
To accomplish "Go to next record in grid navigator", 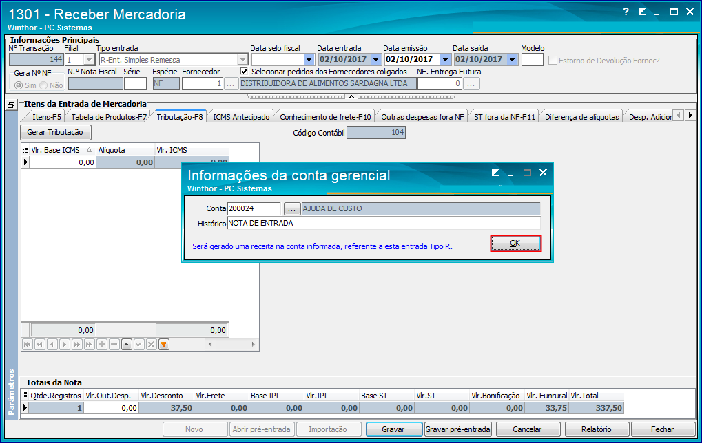I will pos(65,344).
